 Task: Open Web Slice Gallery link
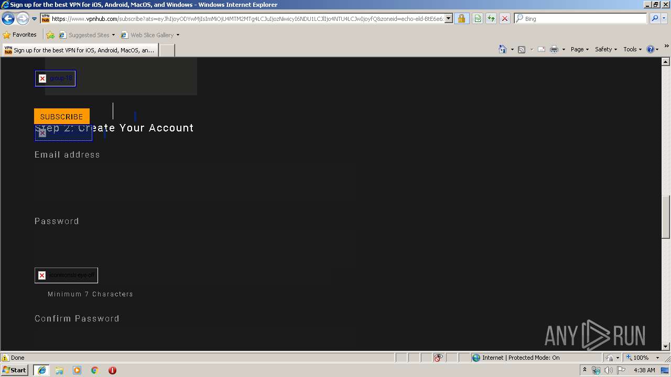point(150,35)
